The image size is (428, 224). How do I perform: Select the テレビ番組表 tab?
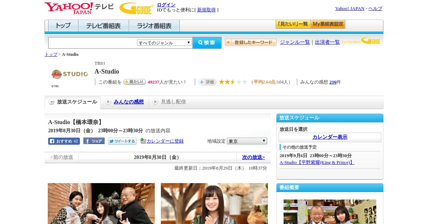(x=103, y=26)
